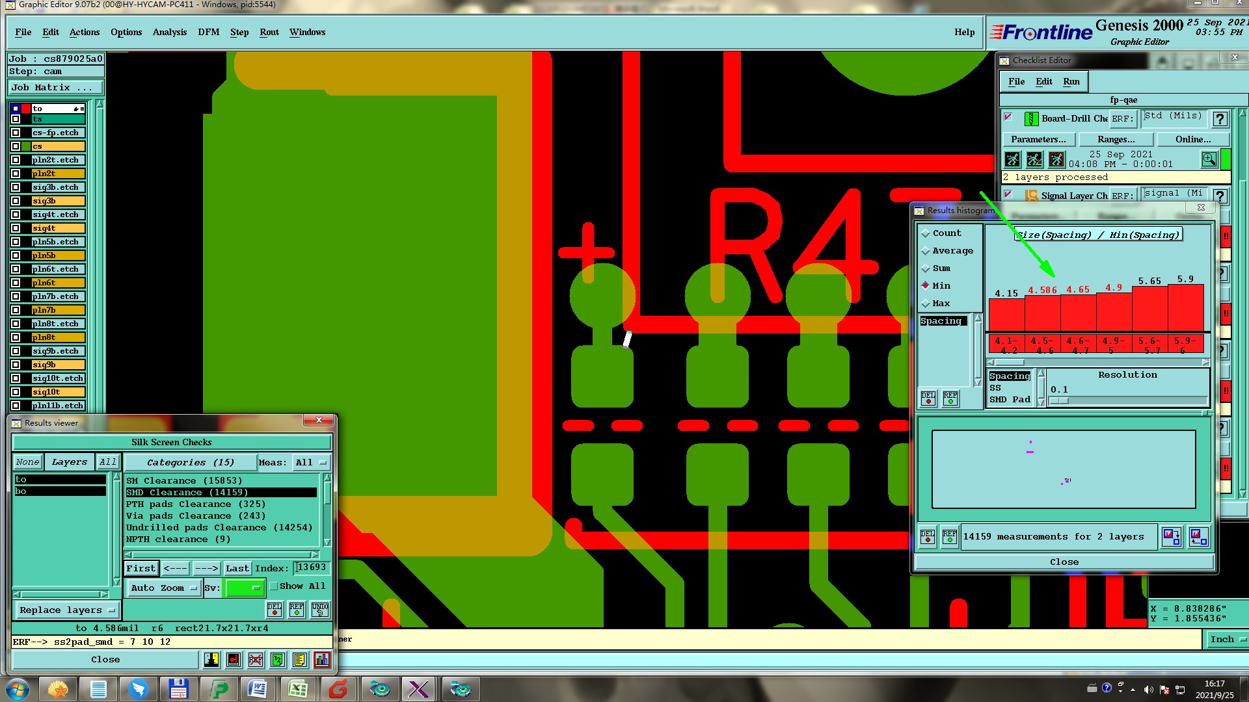Click the REF icon in Results viewer
This screenshot has width=1249, height=702.
(297, 609)
